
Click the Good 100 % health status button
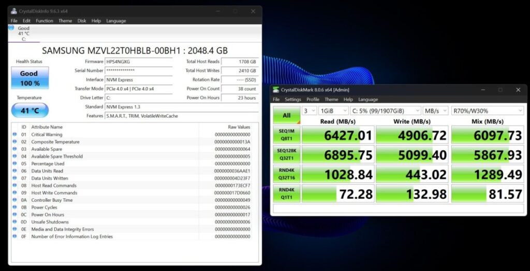(30, 78)
